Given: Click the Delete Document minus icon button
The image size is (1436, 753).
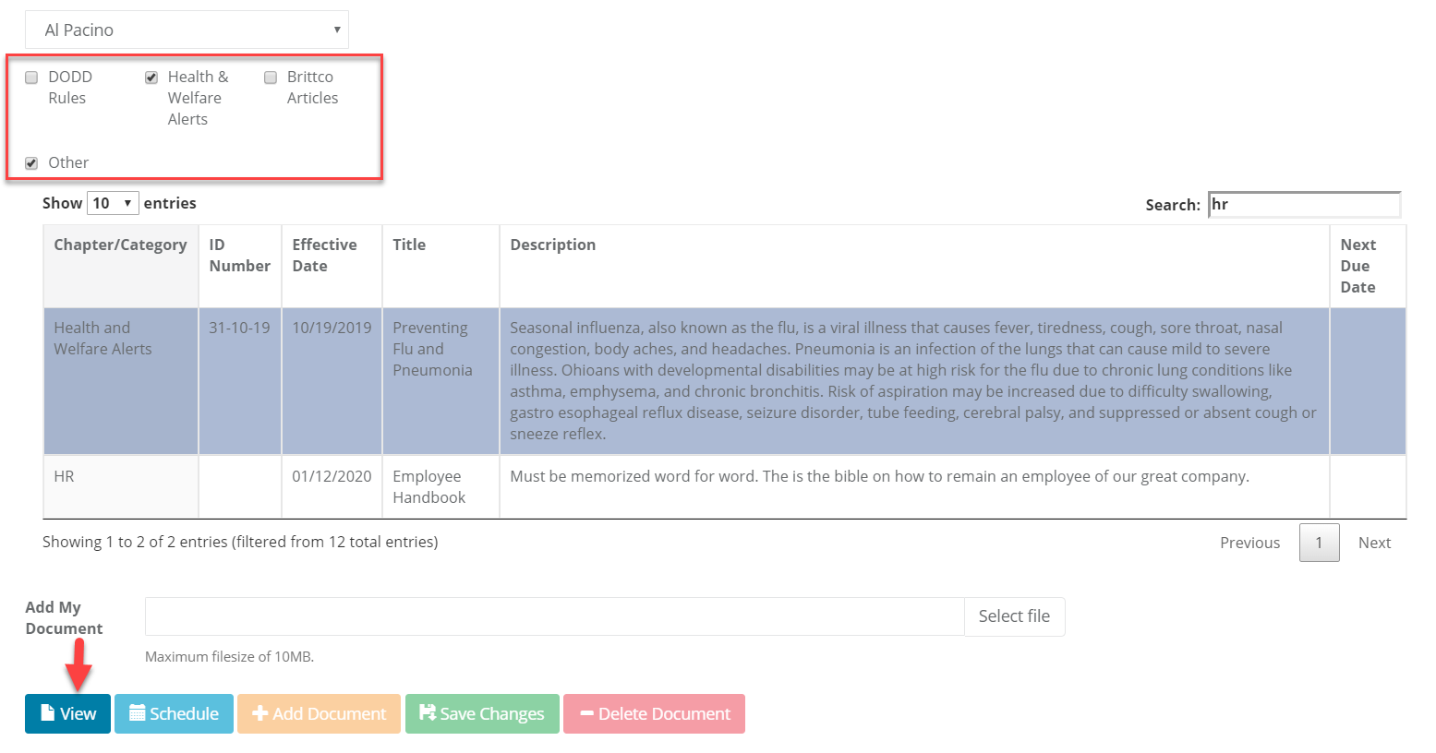Looking at the screenshot, I should click(x=654, y=713).
